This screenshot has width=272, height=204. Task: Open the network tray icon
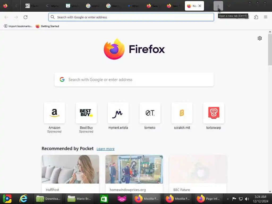coord(240,199)
